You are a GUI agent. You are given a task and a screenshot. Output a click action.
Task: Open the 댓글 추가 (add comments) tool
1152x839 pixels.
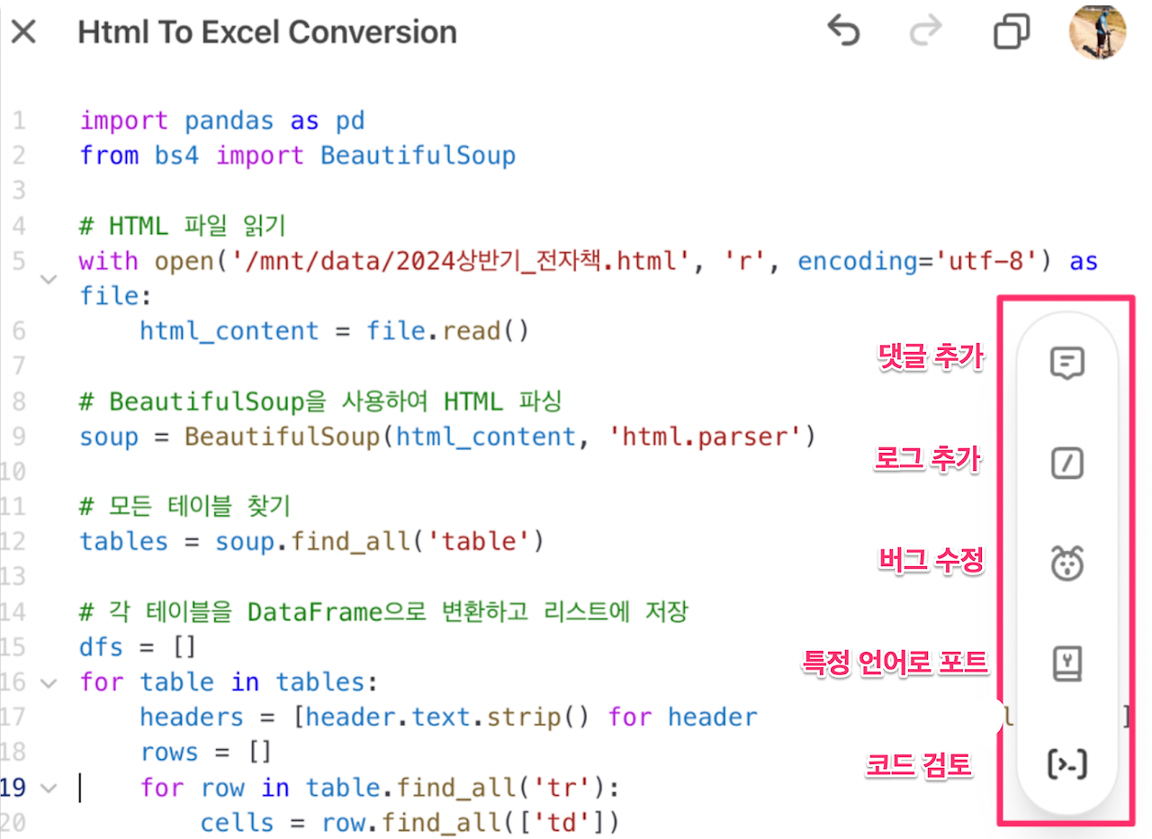coord(1066,362)
